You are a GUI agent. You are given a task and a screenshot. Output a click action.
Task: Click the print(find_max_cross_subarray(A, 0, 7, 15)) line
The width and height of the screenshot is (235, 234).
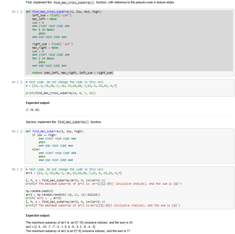point(61,93)
